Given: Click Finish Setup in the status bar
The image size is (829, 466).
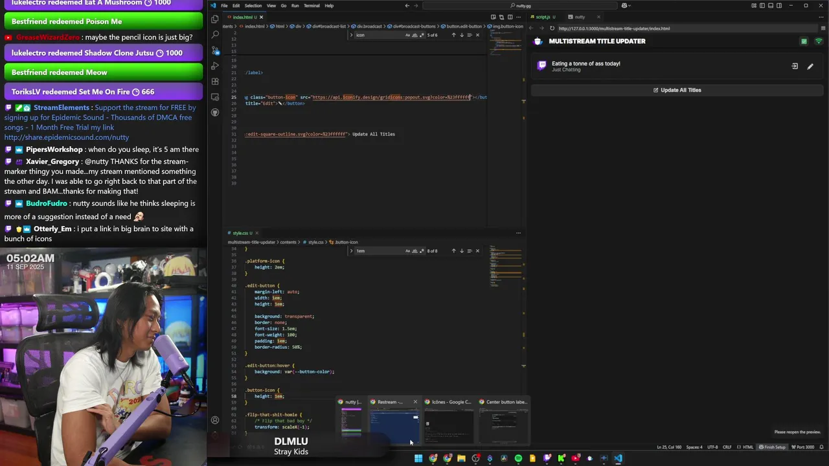Looking at the screenshot, I should (772, 447).
